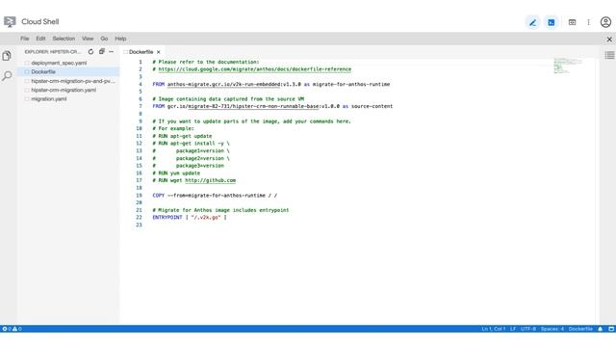Click the code minimap preview

567,66
